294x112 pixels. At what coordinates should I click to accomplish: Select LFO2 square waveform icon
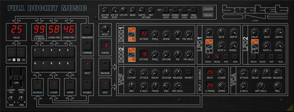click(x=255, y=51)
